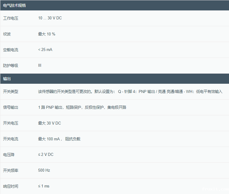Click the 电气技术规格 section header
Image resolution: width=229 pixels, height=194 pixels.
tap(14, 5)
